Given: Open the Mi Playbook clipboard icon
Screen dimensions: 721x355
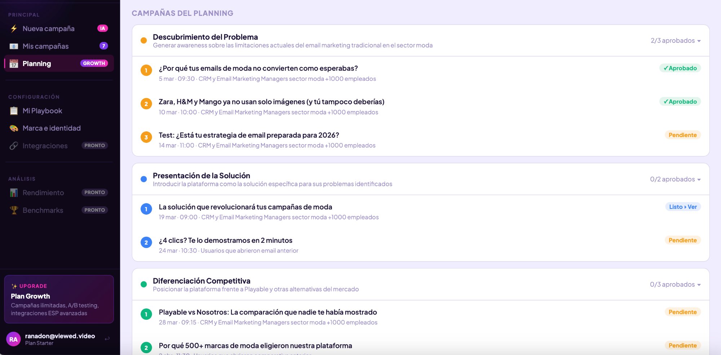Looking at the screenshot, I should click(x=14, y=111).
